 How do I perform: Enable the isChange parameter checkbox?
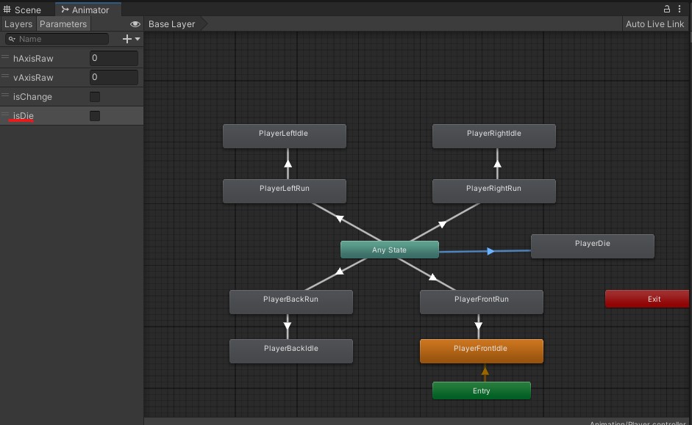[95, 96]
